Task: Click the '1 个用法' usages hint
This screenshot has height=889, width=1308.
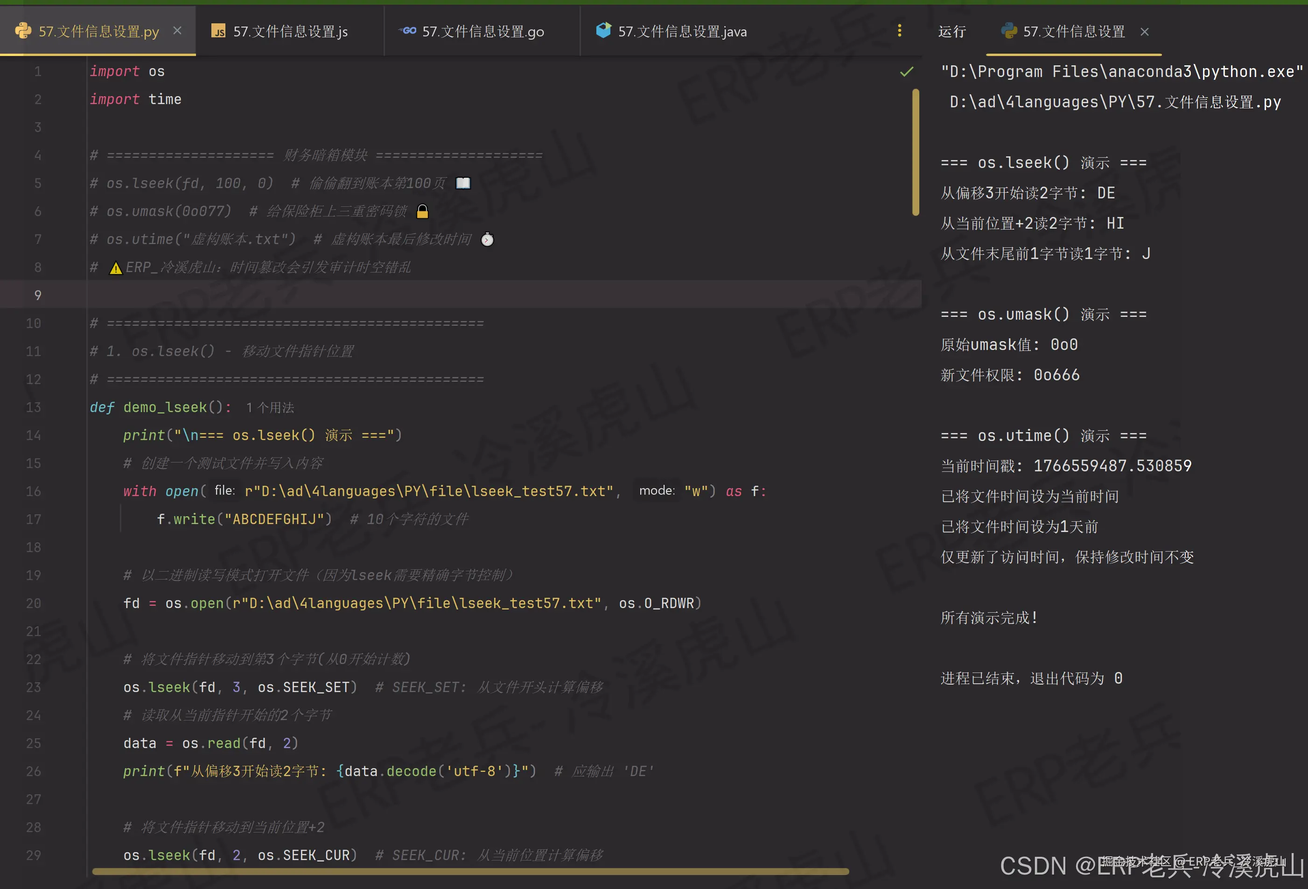Action: 270,407
